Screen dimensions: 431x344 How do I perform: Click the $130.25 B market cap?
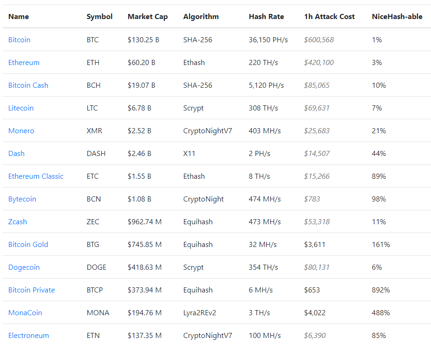pyautogui.click(x=144, y=40)
